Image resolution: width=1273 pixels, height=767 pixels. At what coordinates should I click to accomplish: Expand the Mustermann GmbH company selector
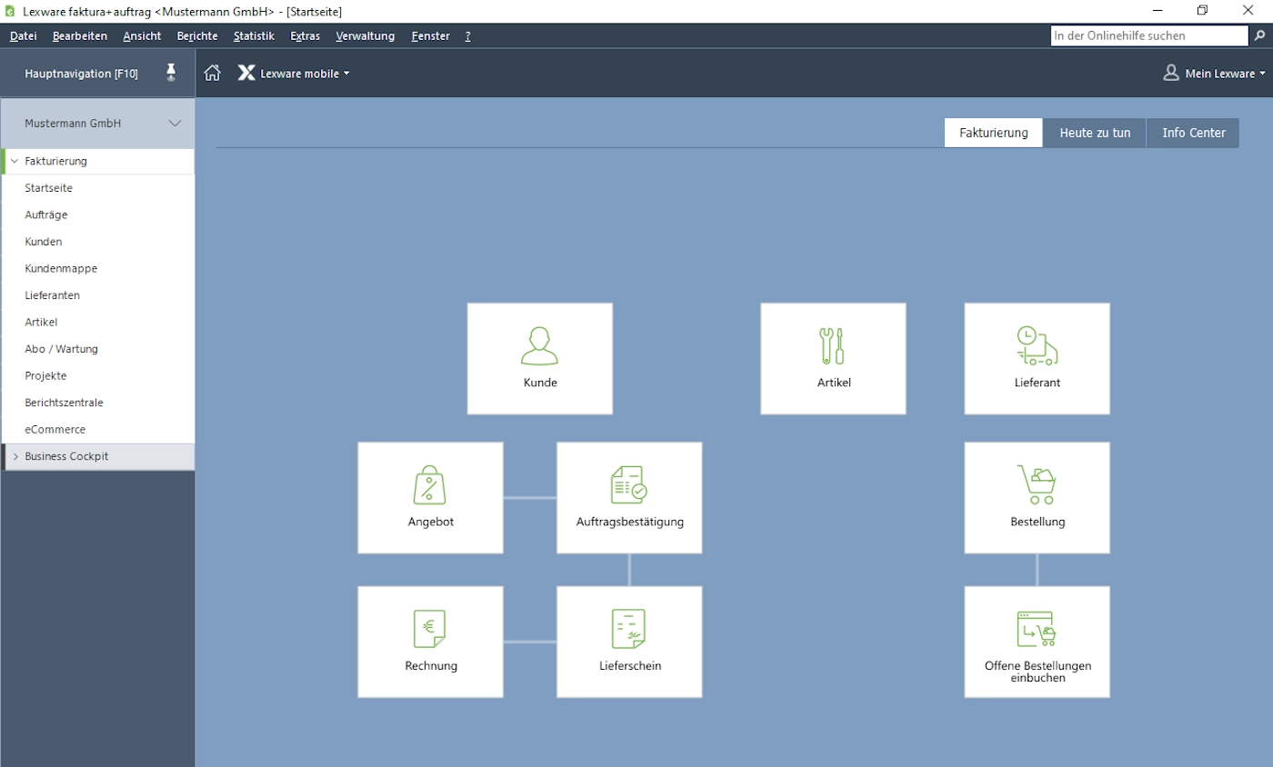point(175,124)
